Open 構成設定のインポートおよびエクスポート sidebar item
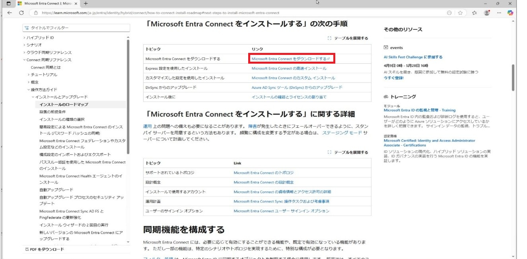 click(x=75, y=154)
